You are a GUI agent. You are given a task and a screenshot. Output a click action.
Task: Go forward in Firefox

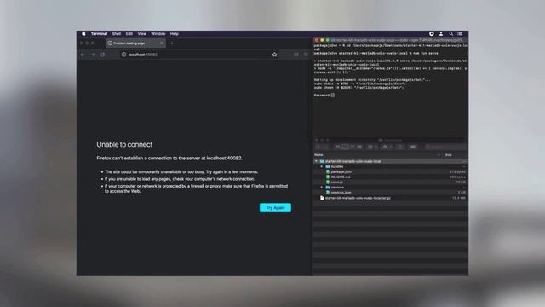click(x=93, y=55)
